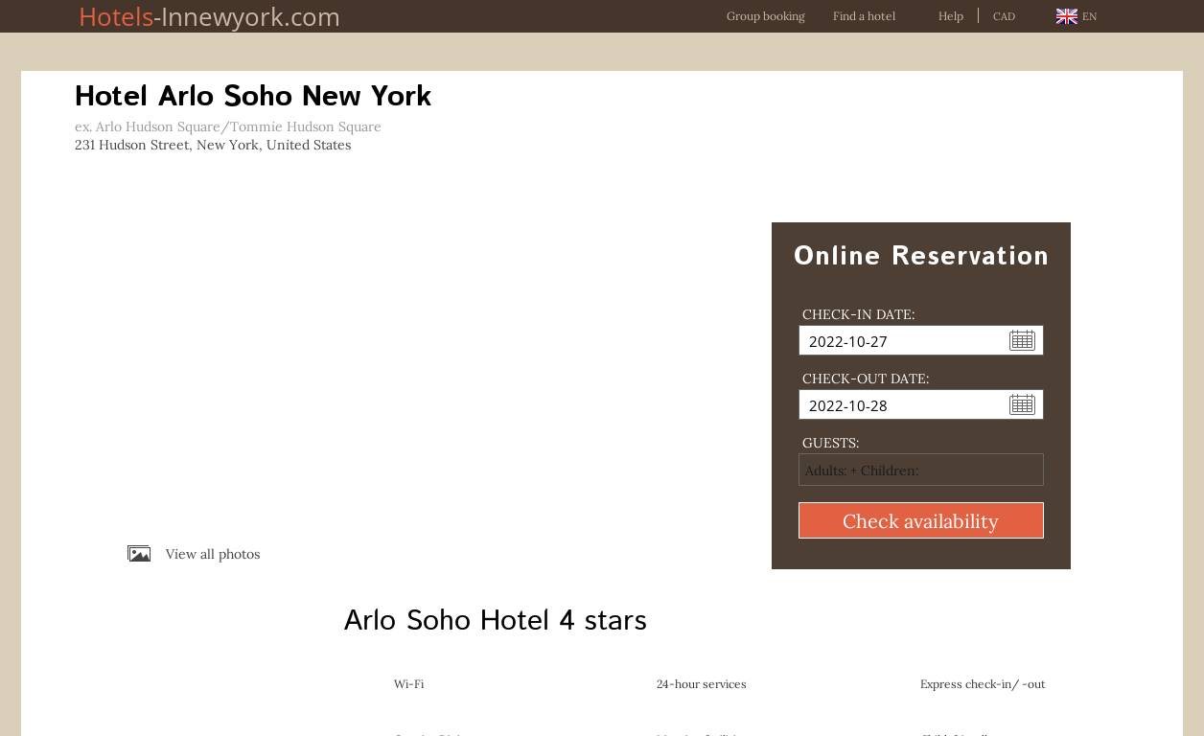Open the check-in date calendar icon

point(1022,340)
